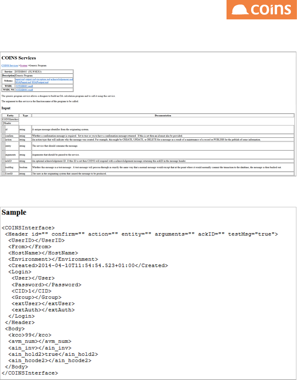Click the COINS logo at top right
Viewport: 297px width, 380px height.
coord(262,10)
